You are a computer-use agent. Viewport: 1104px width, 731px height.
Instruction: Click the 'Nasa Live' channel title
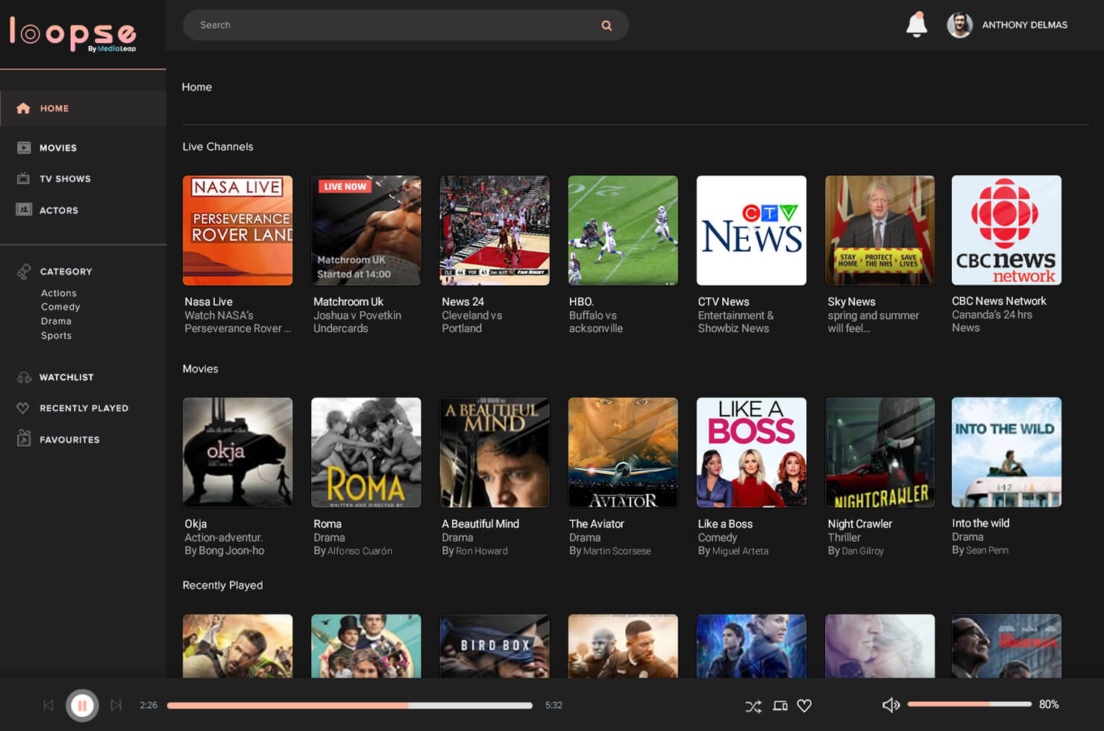[209, 302]
